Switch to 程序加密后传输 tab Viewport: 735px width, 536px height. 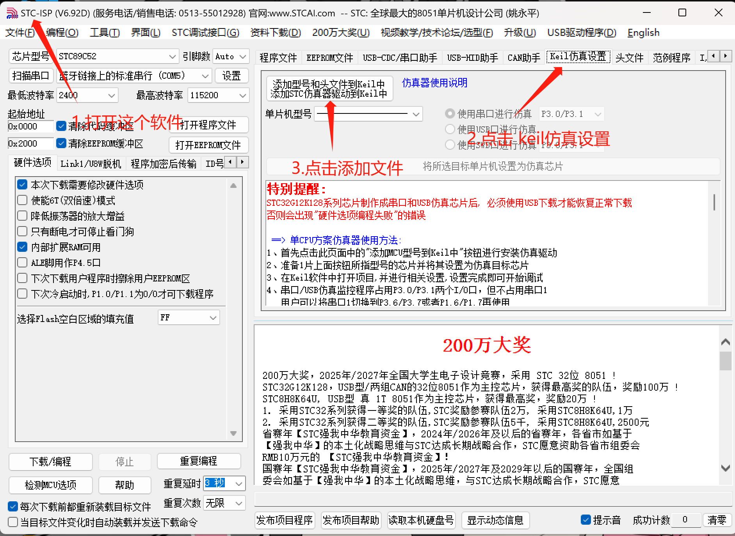coord(163,164)
